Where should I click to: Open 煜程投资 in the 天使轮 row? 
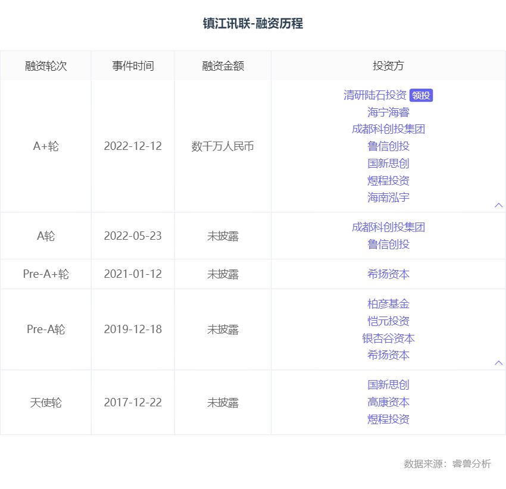click(388, 419)
